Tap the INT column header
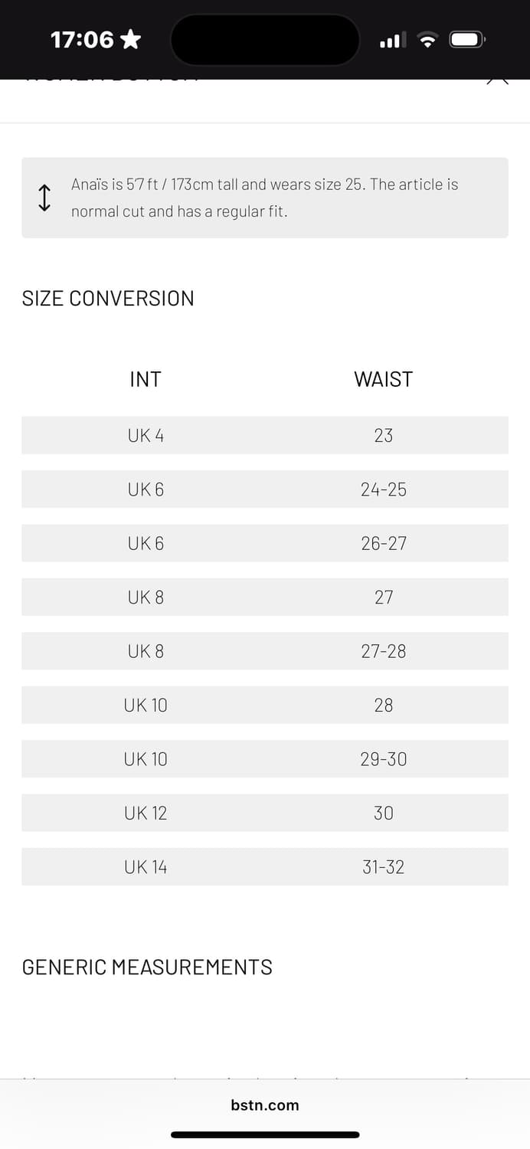 pyautogui.click(x=146, y=379)
